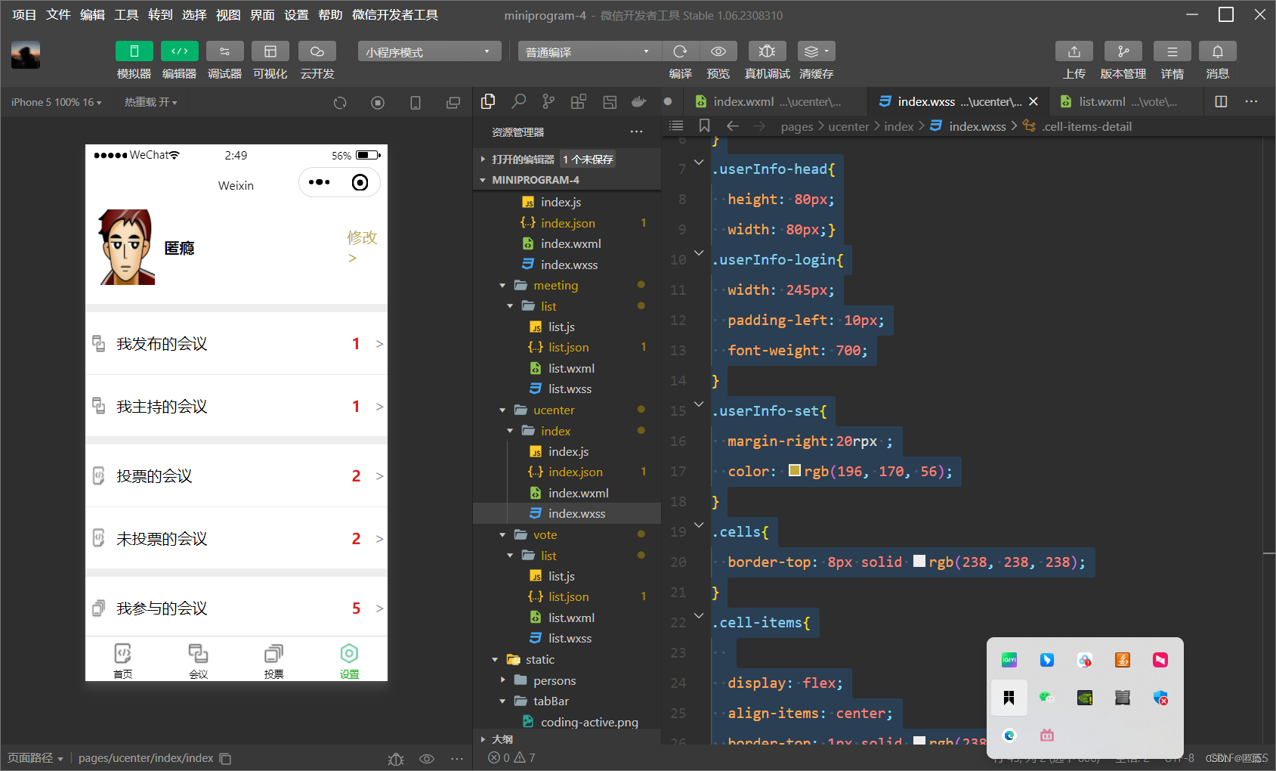Start real device debugging

pyautogui.click(x=767, y=51)
